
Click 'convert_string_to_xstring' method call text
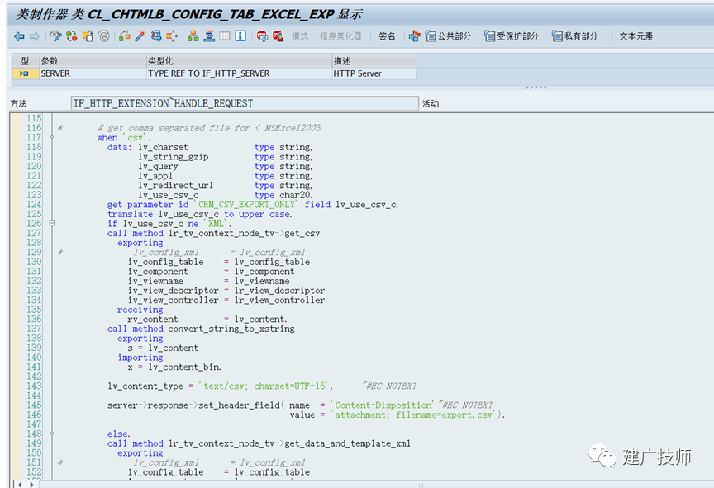tap(231, 329)
